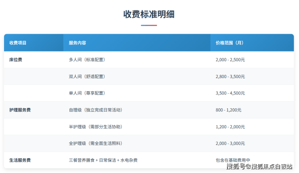Click the 价格范围（月） column header

coord(230,43)
